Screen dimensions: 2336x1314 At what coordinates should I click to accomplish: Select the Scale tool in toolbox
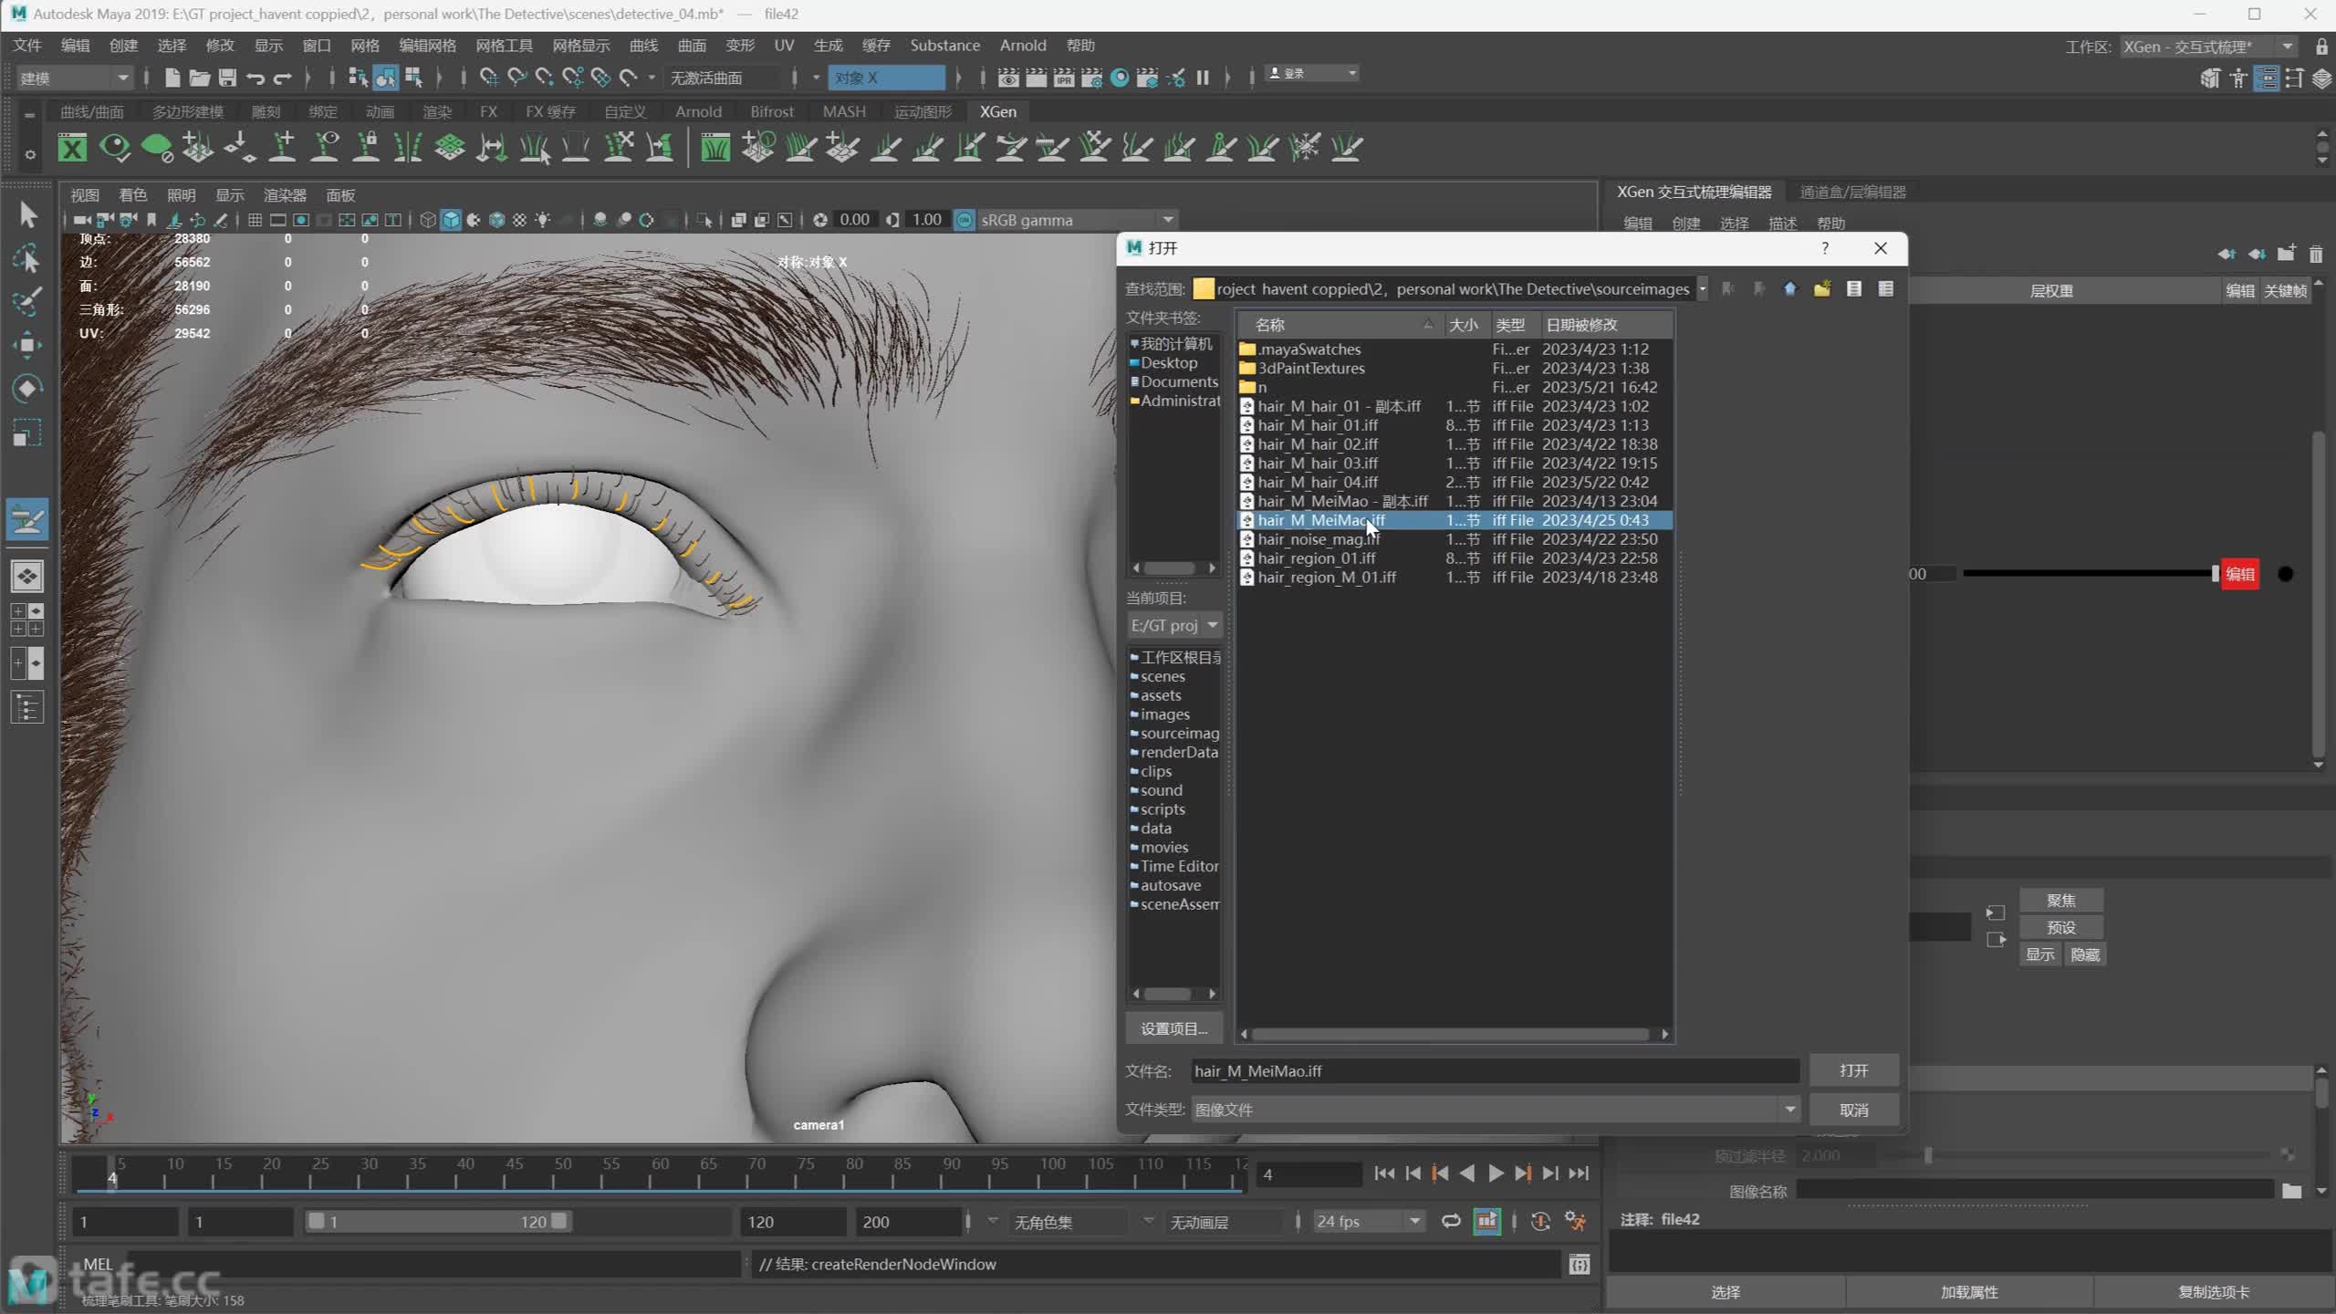click(x=27, y=433)
